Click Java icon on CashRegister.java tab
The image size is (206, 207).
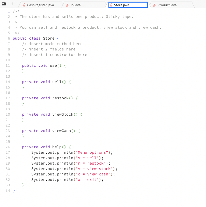pos(24,5)
